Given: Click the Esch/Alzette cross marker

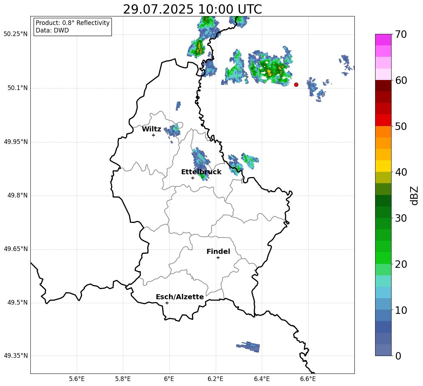Looking at the screenshot, I should [x=167, y=303].
